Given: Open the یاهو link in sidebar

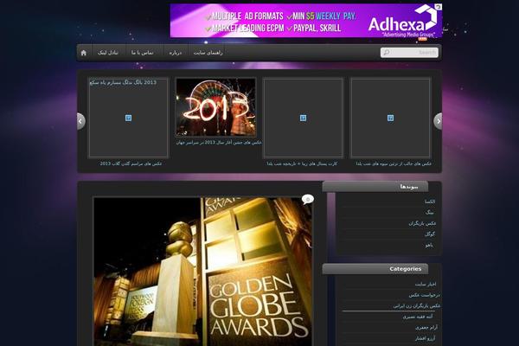Looking at the screenshot, I should pyautogui.click(x=429, y=246).
